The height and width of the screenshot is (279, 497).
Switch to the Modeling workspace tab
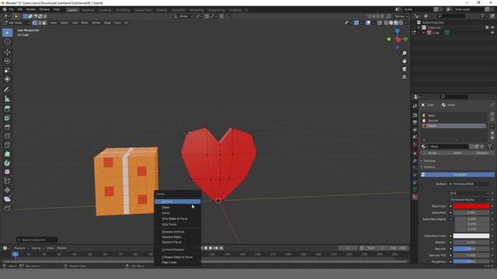click(88, 10)
